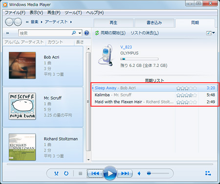
Task: Click the navigate back arrow button
Action: pyautogui.click(x=9, y=22)
